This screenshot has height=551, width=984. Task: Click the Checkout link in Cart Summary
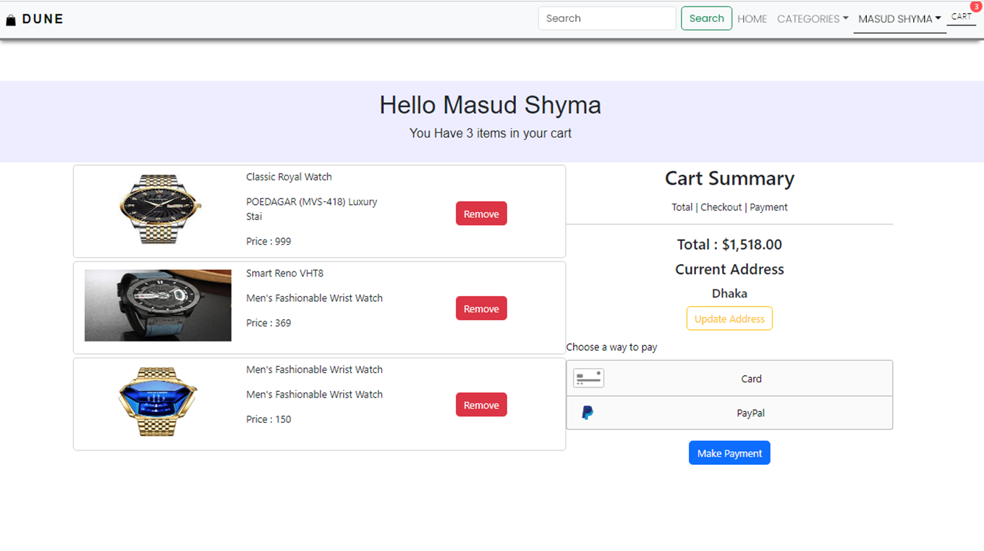pos(721,207)
